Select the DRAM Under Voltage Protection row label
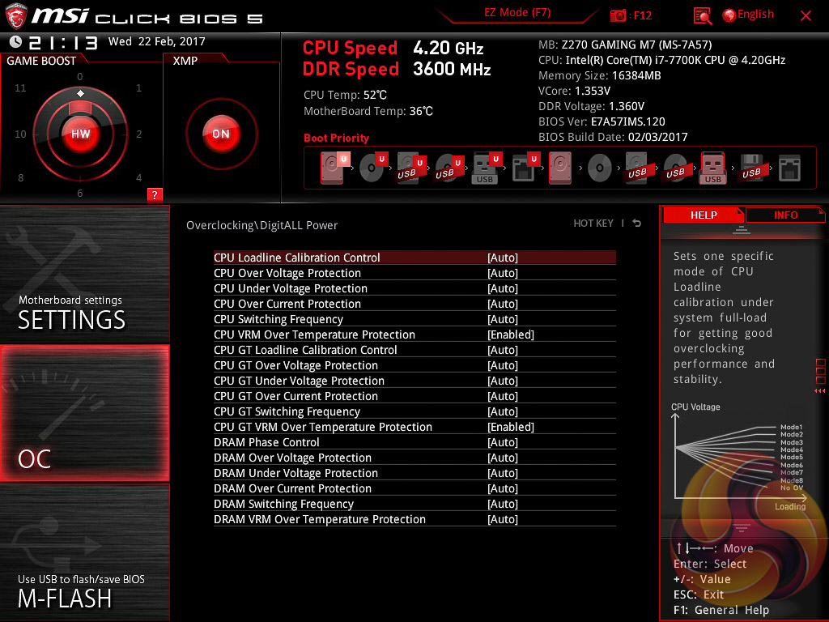This screenshot has height=622, width=829. pyautogui.click(x=295, y=473)
